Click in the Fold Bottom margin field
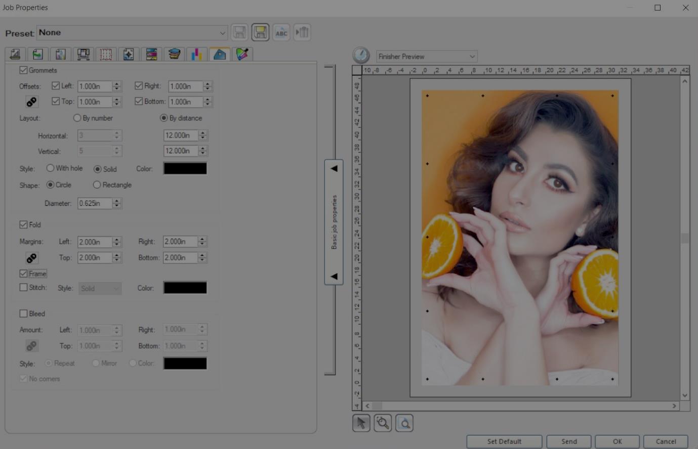Image resolution: width=698 pixels, height=449 pixels. [180, 257]
